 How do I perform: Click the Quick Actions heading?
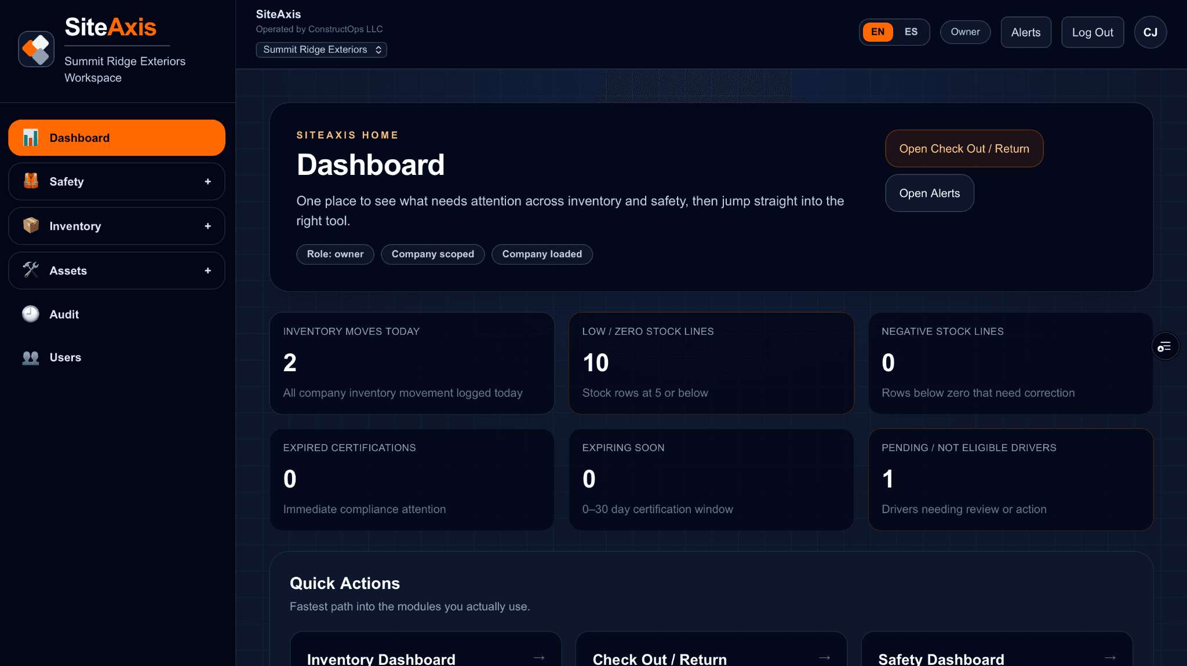pyautogui.click(x=345, y=583)
